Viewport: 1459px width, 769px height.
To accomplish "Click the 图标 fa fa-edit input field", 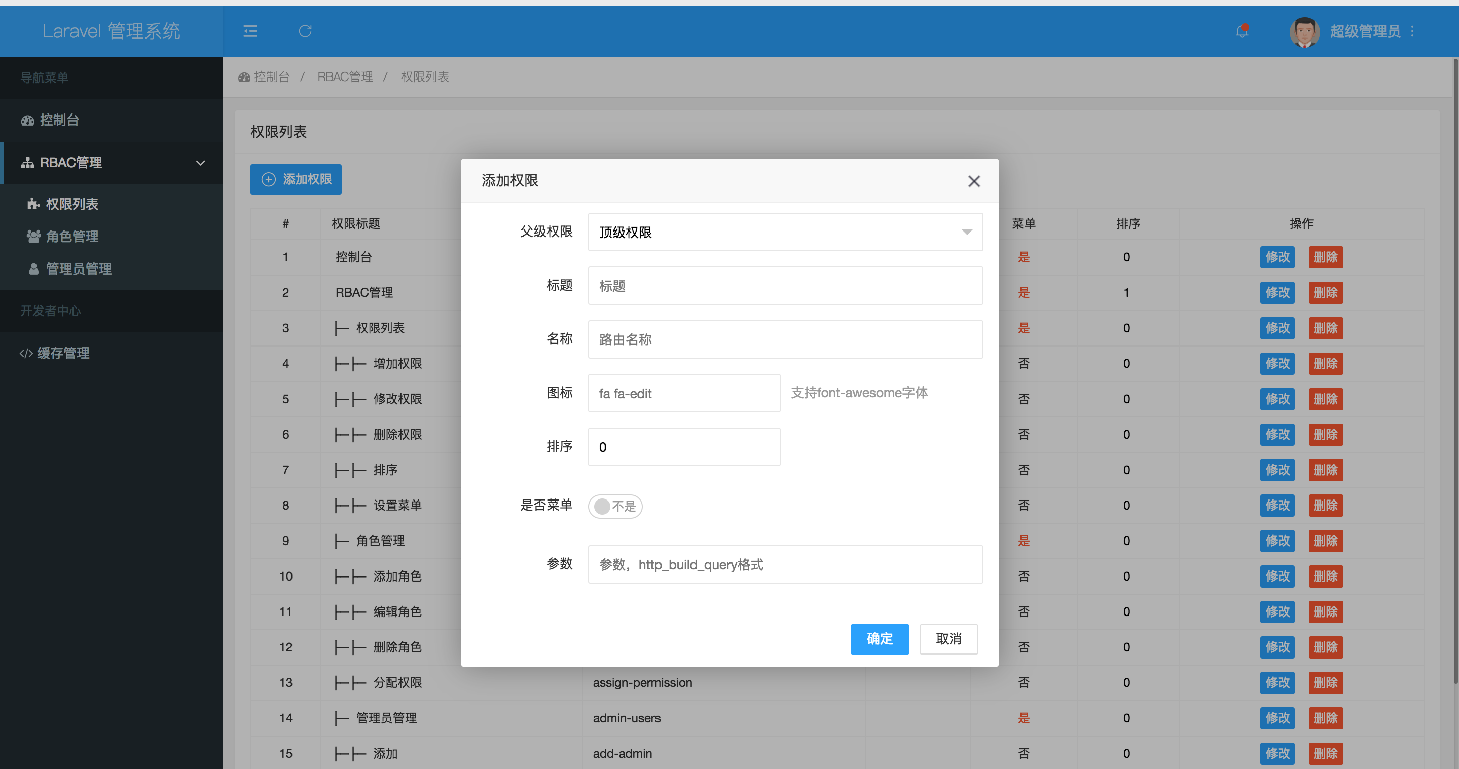I will tap(684, 393).
